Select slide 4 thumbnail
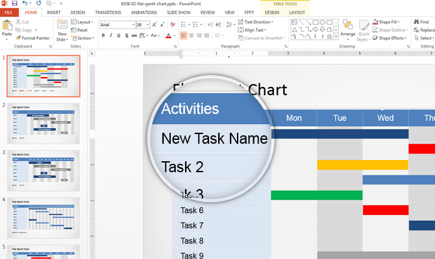The image size is (435, 259). 43,218
